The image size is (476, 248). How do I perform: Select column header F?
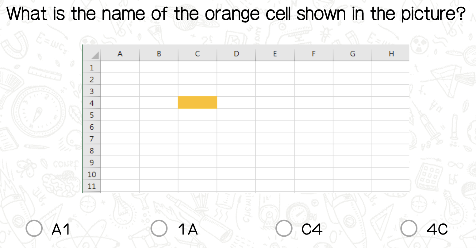[x=313, y=54]
